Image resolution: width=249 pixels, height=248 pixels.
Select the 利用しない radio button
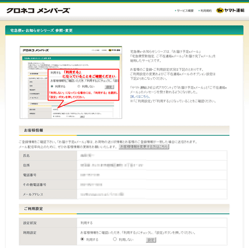point(115,239)
